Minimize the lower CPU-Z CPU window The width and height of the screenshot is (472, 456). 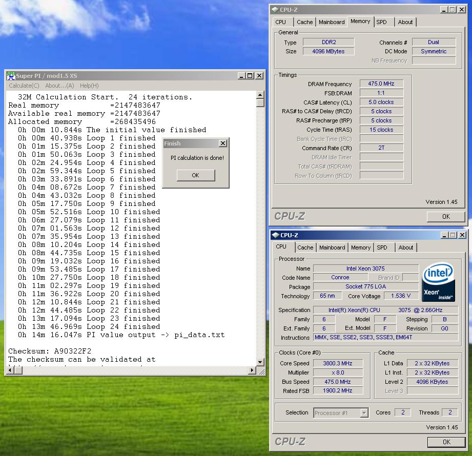444,235
